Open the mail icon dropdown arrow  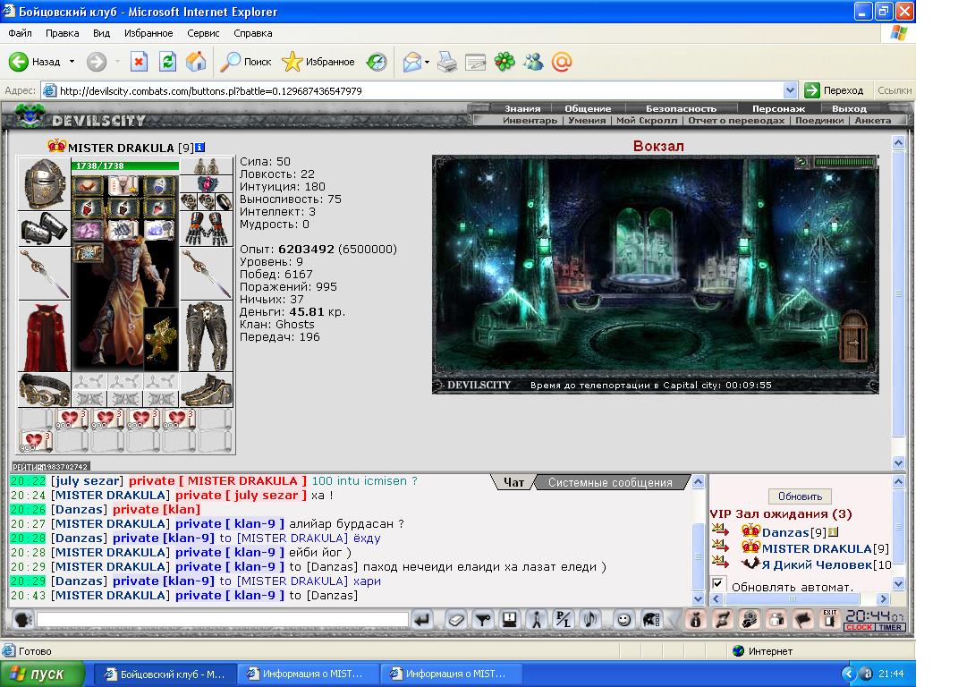(x=427, y=62)
